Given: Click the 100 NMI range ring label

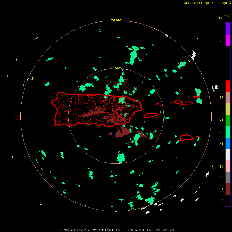Looking at the screenshot, I should tap(116, 20).
